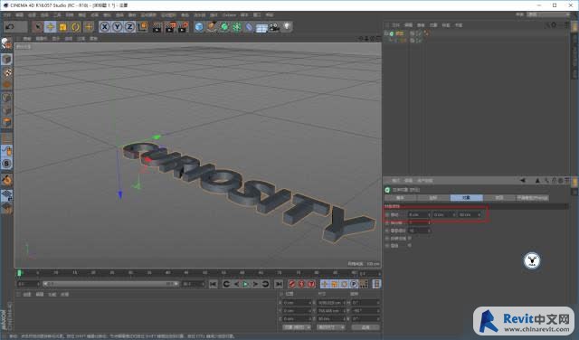
Task: Add a Camera object
Action: click(x=274, y=26)
